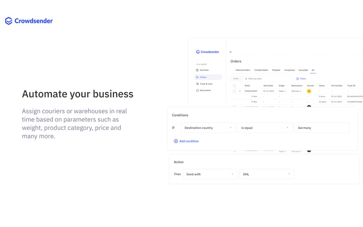Switch to Completed tab
This screenshot has width=363, height=227.
pos(289,70)
